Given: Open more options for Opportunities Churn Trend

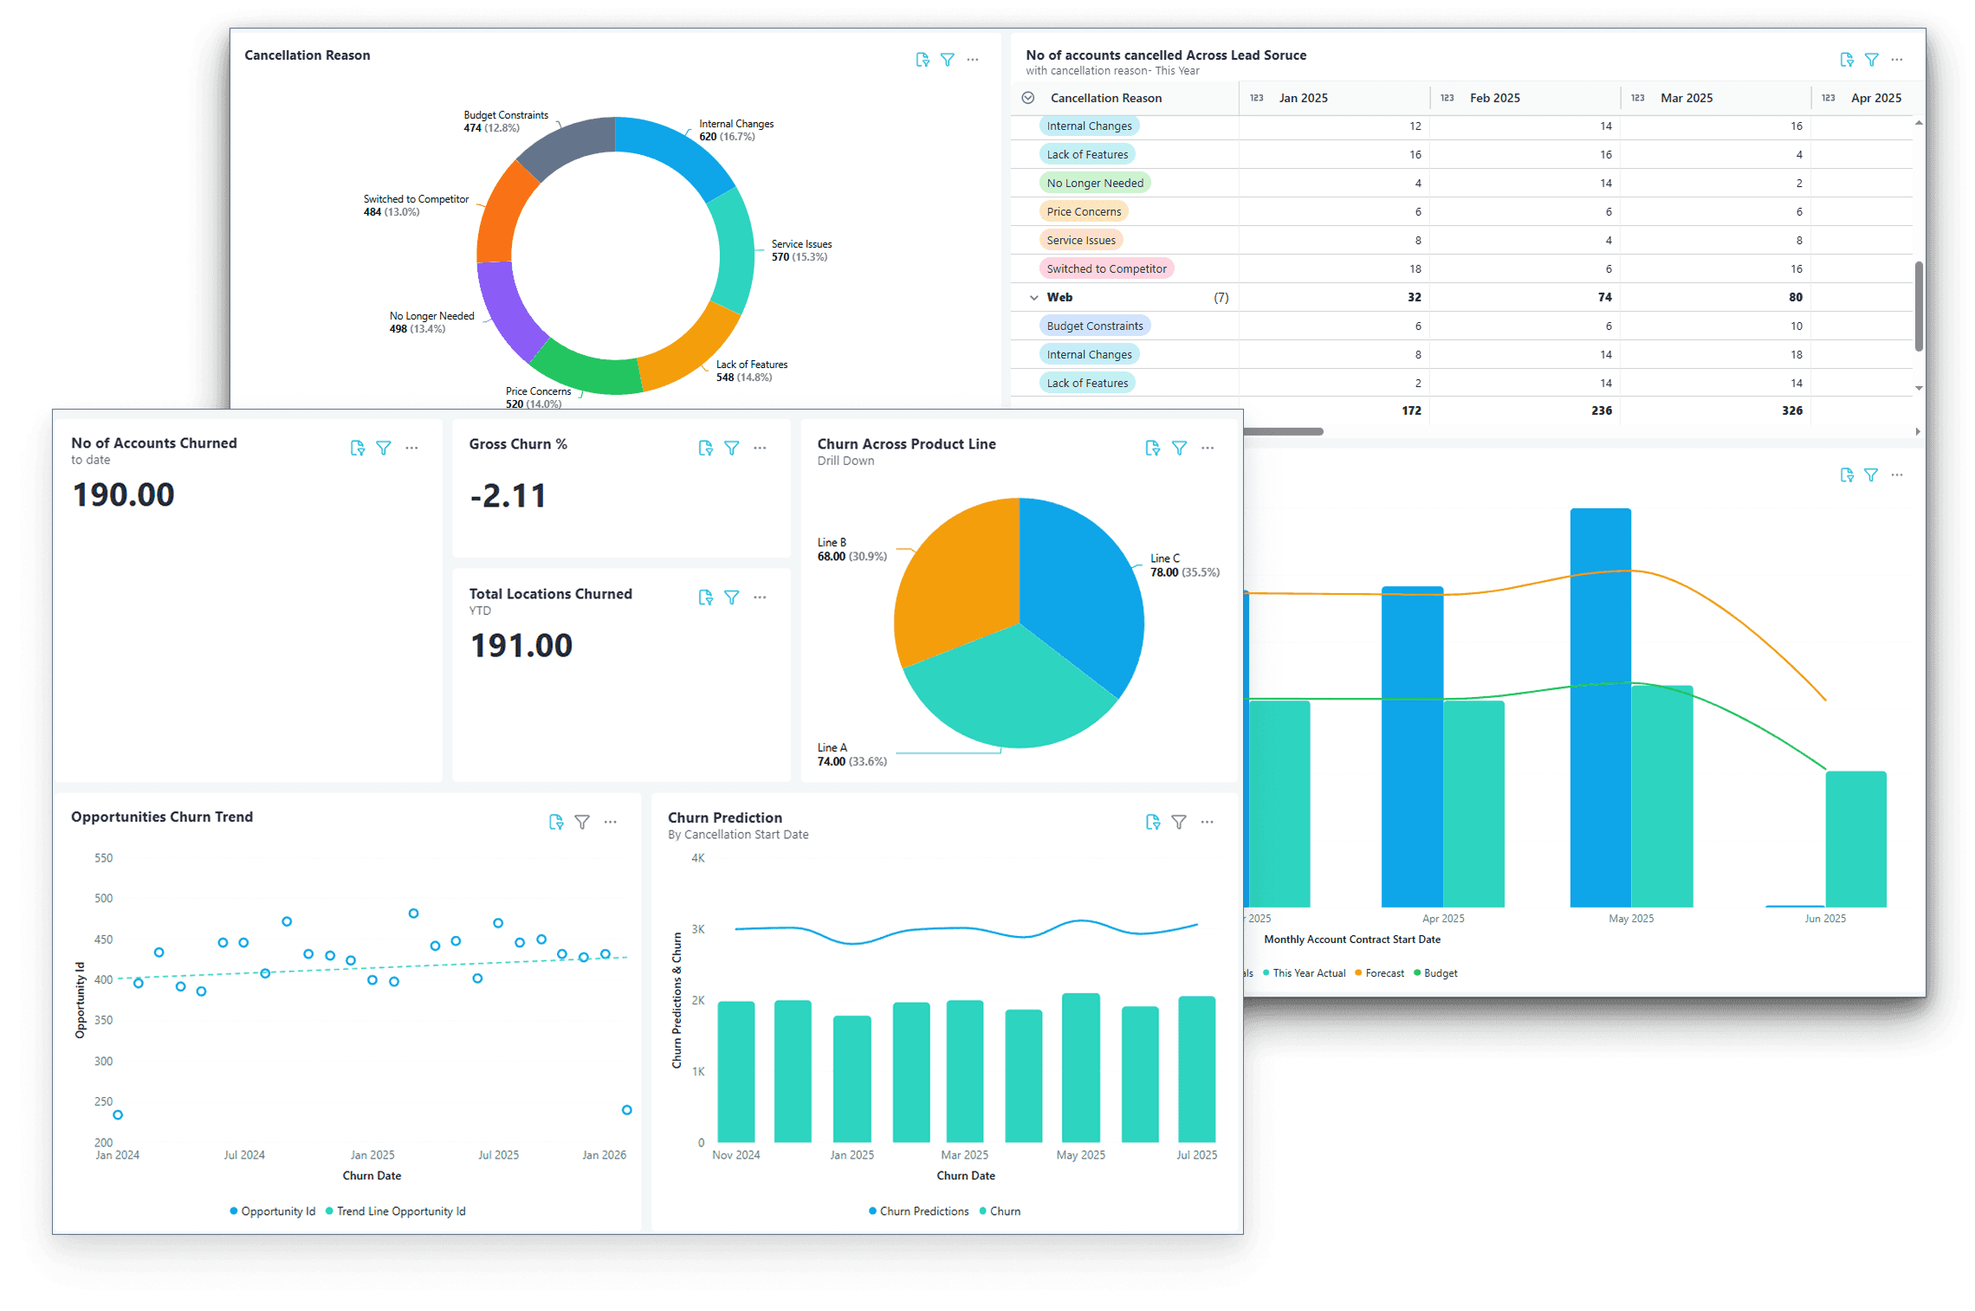Looking at the screenshot, I should click(611, 822).
